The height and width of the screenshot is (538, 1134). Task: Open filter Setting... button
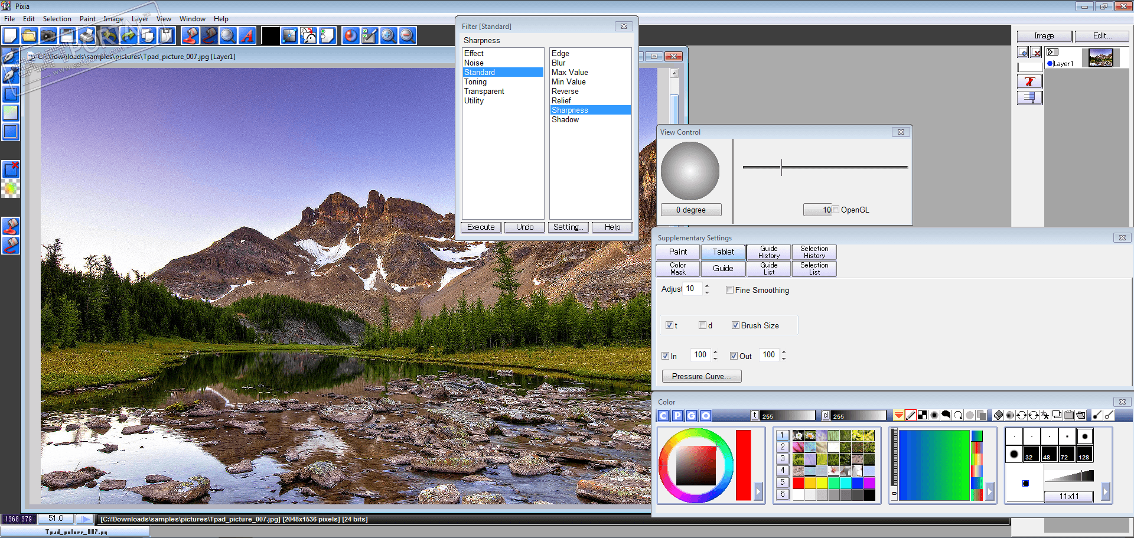tap(568, 227)
